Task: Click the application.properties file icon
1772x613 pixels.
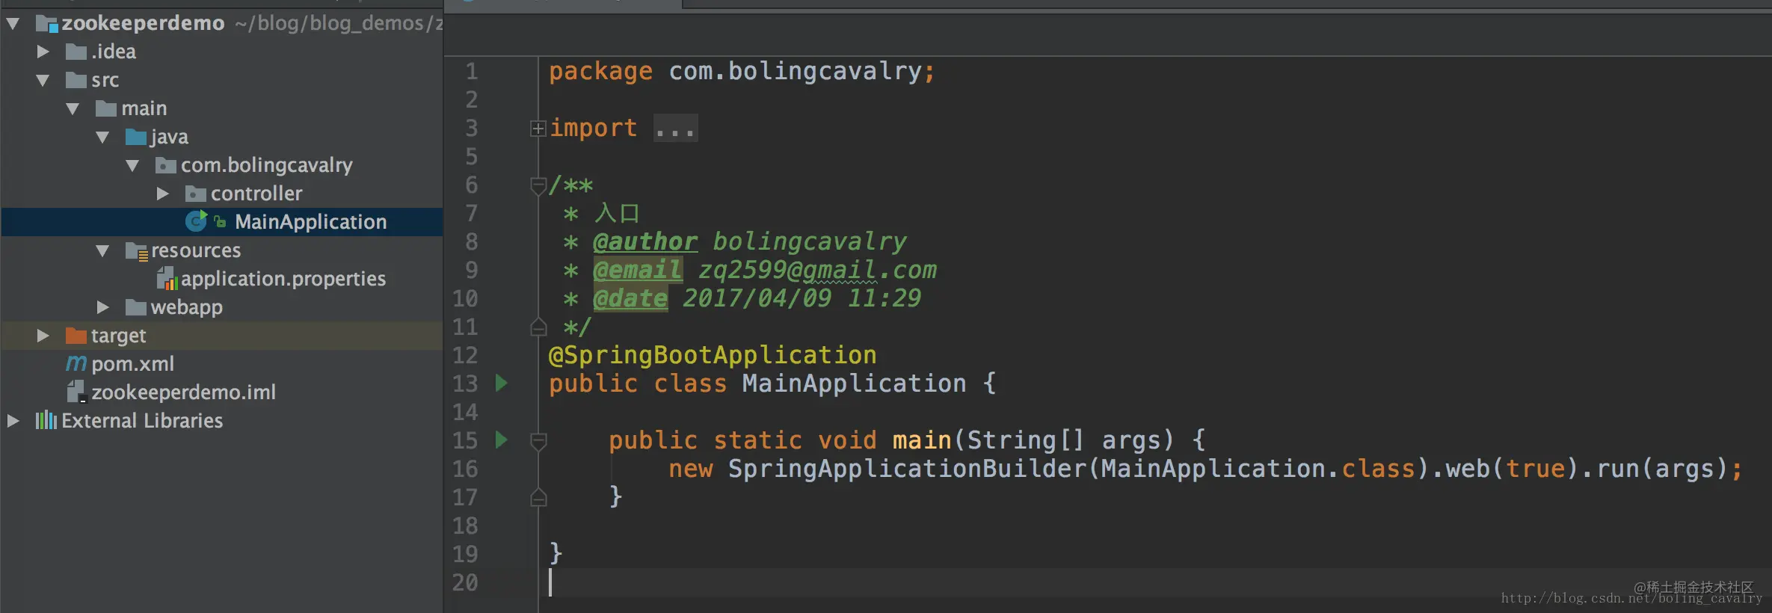Action: click(167, 279)
